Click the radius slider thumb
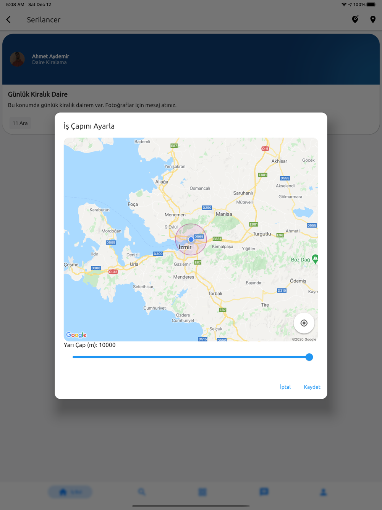Viewport: 382px width, 510px height. point(309,357)
